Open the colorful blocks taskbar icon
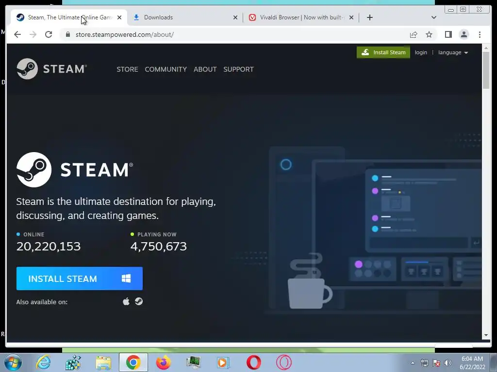Viewport: 497px width, 372px height. point(73,362)
